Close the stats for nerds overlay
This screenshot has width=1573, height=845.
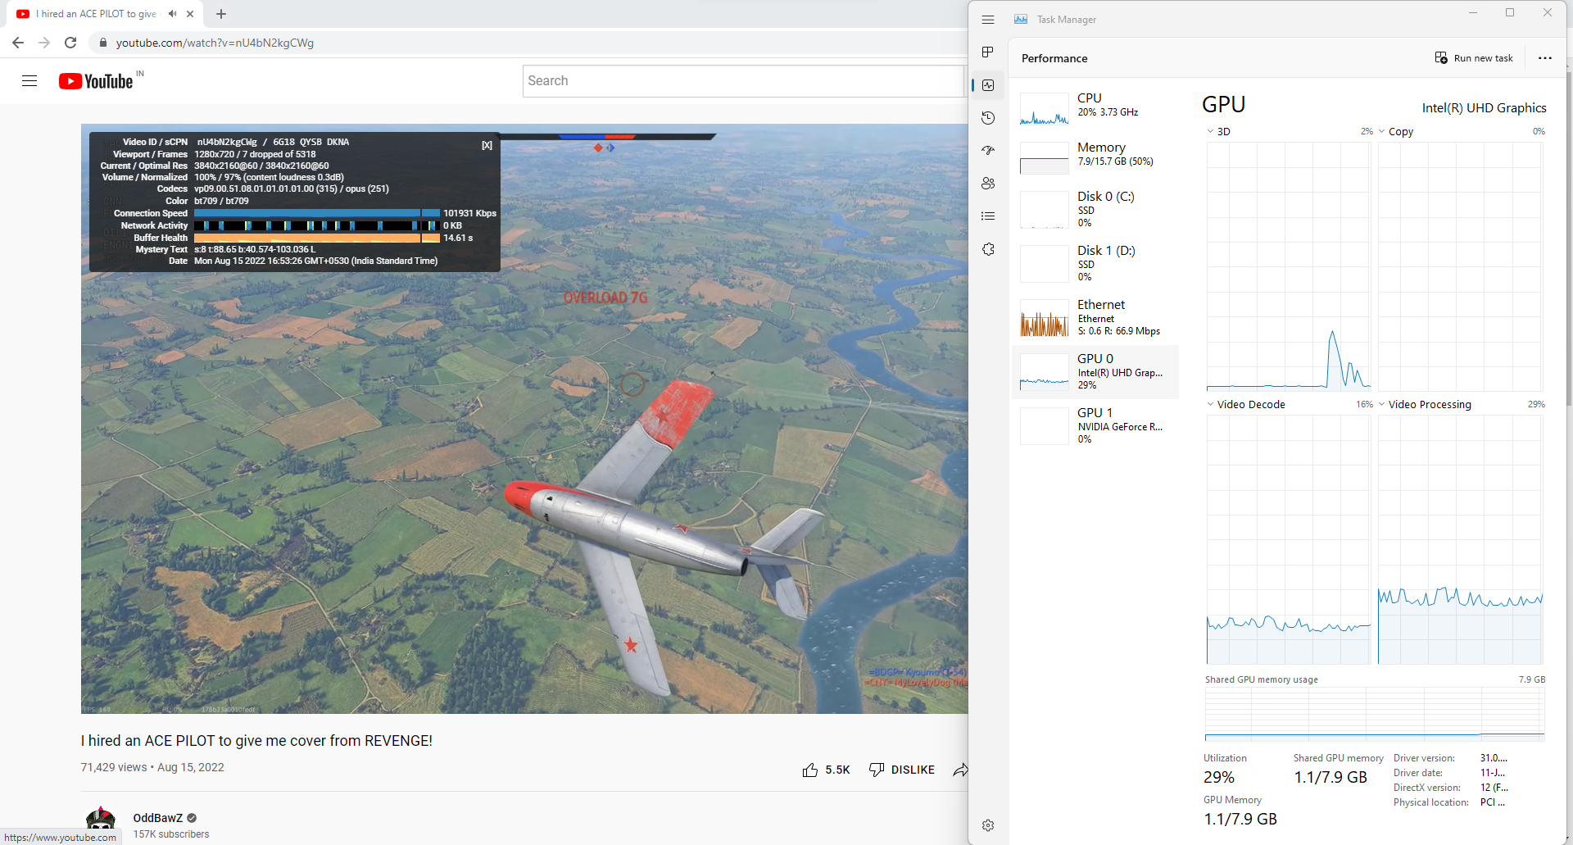point(487,145)
